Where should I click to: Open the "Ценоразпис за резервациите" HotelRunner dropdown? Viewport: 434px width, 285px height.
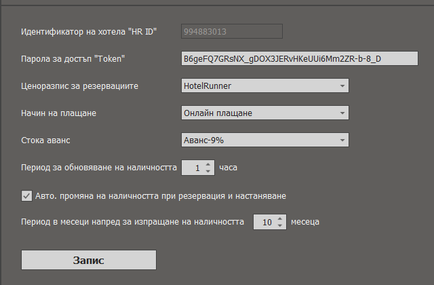264,85
